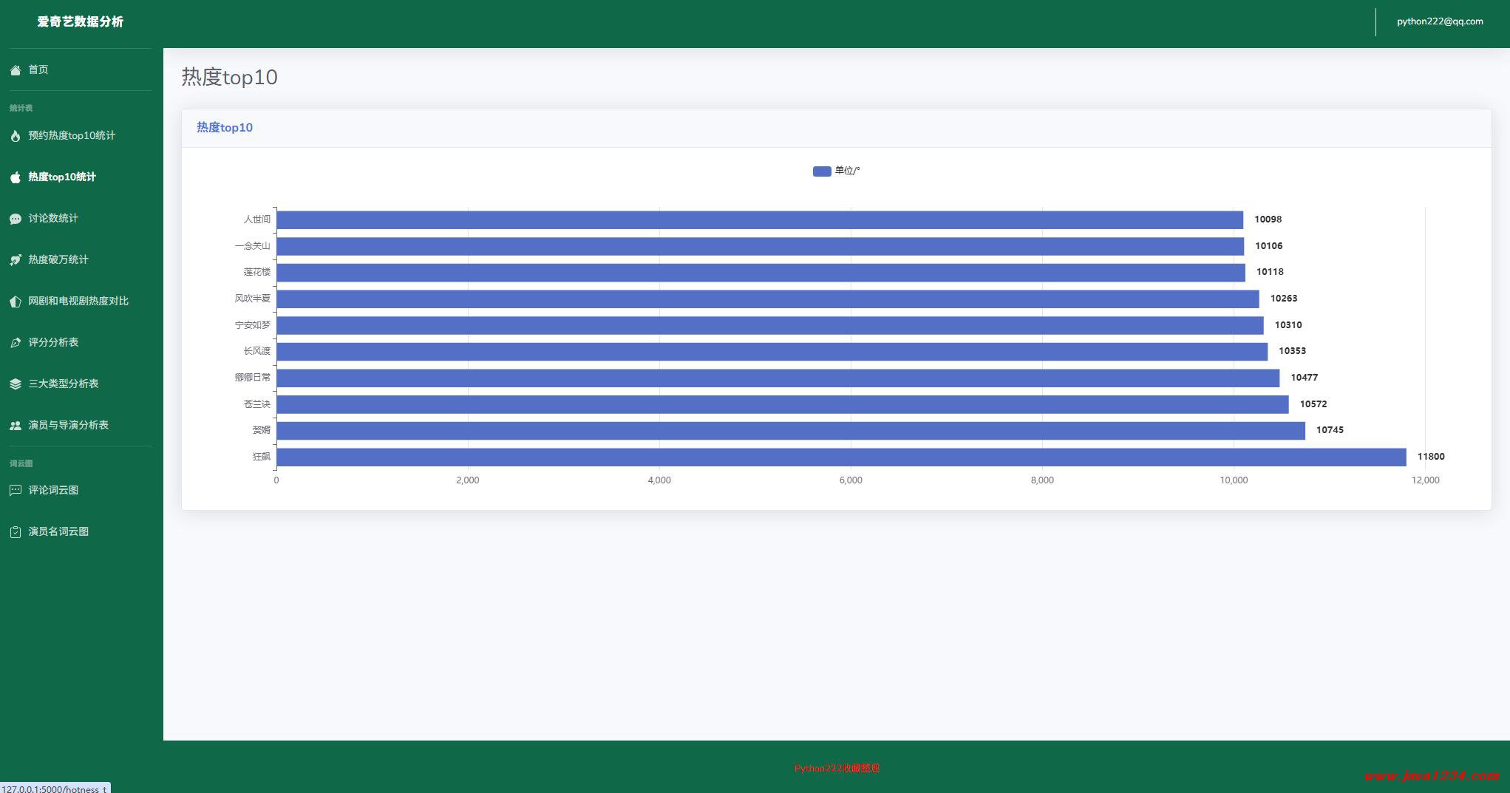Screen dimensions: 1510x793
Task: Click the flame icon for 预约热度top10统计
Action: [15, 136]
